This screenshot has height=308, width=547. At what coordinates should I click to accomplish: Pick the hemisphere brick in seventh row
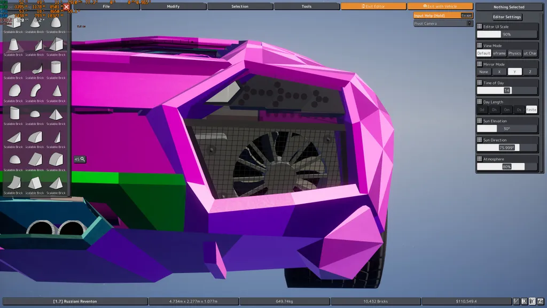[x=14, y=160]
